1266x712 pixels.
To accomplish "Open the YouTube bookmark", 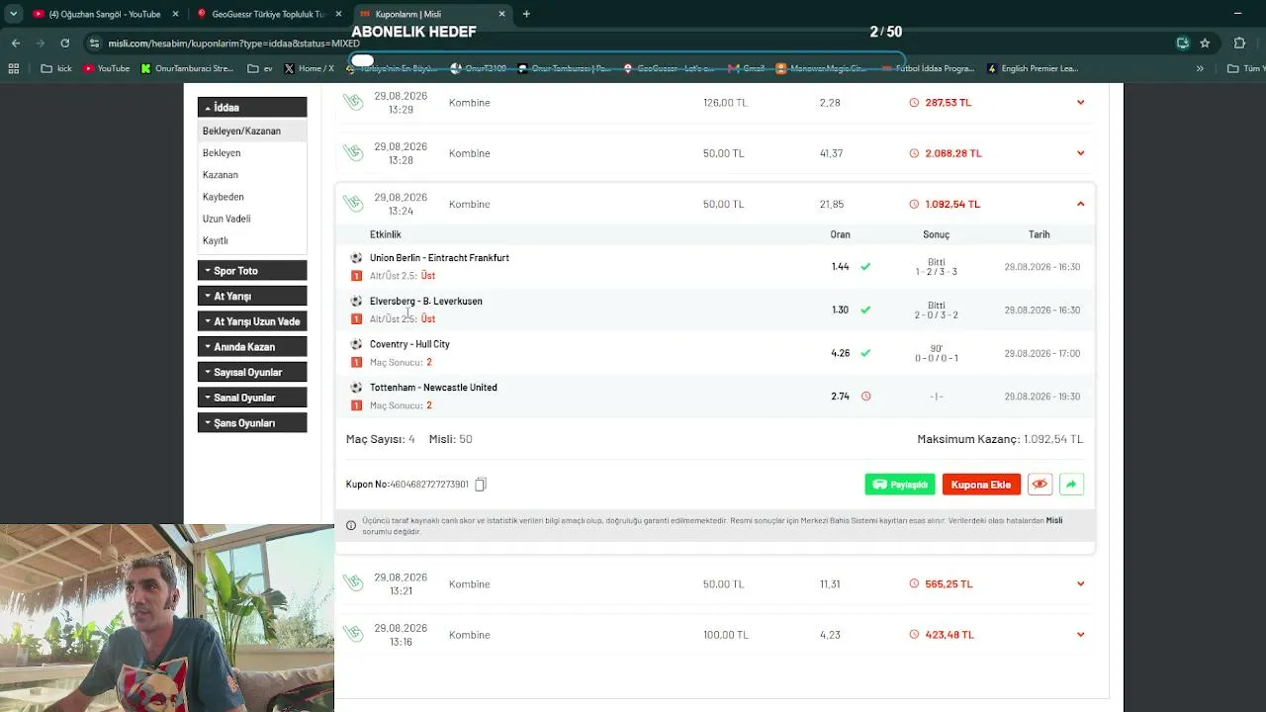I will 107,69.
